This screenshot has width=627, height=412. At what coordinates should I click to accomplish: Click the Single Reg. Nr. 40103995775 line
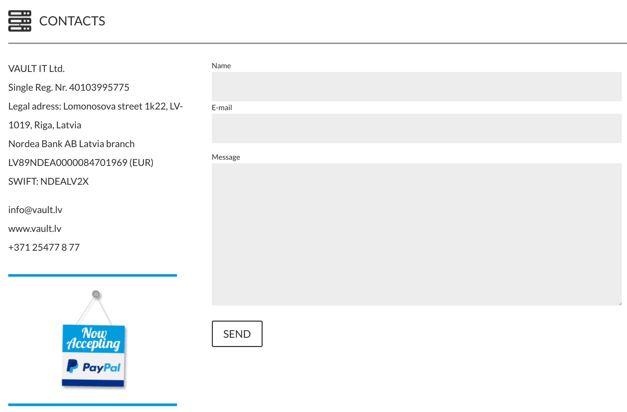[69, 87]
